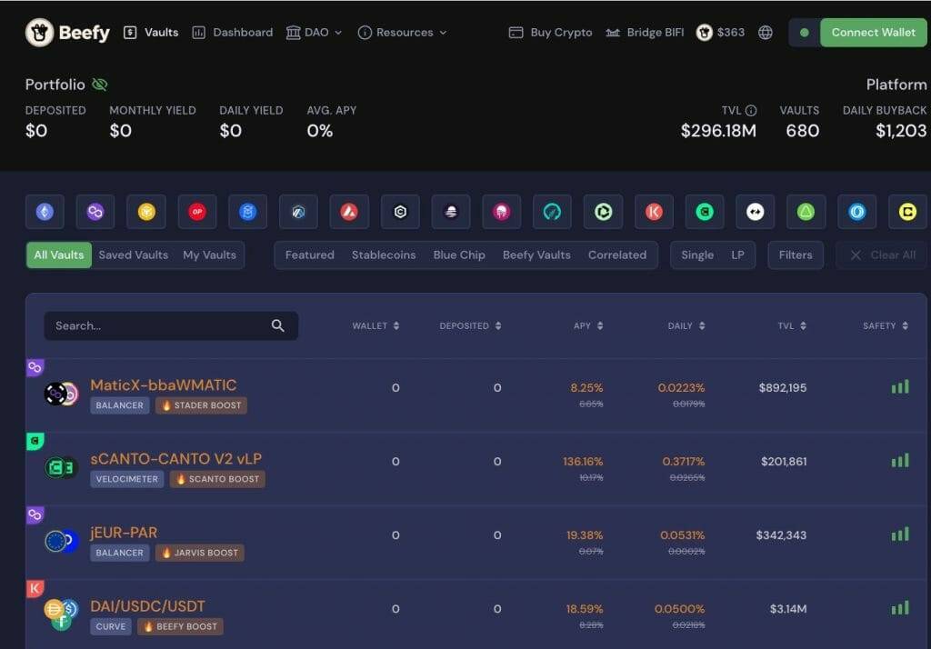Expand the DAO dropdown menu
The image size is (931, 649).
314,33
